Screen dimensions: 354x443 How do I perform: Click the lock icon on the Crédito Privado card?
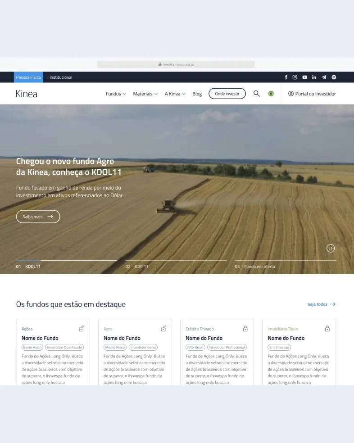click(x=245, y=329)
